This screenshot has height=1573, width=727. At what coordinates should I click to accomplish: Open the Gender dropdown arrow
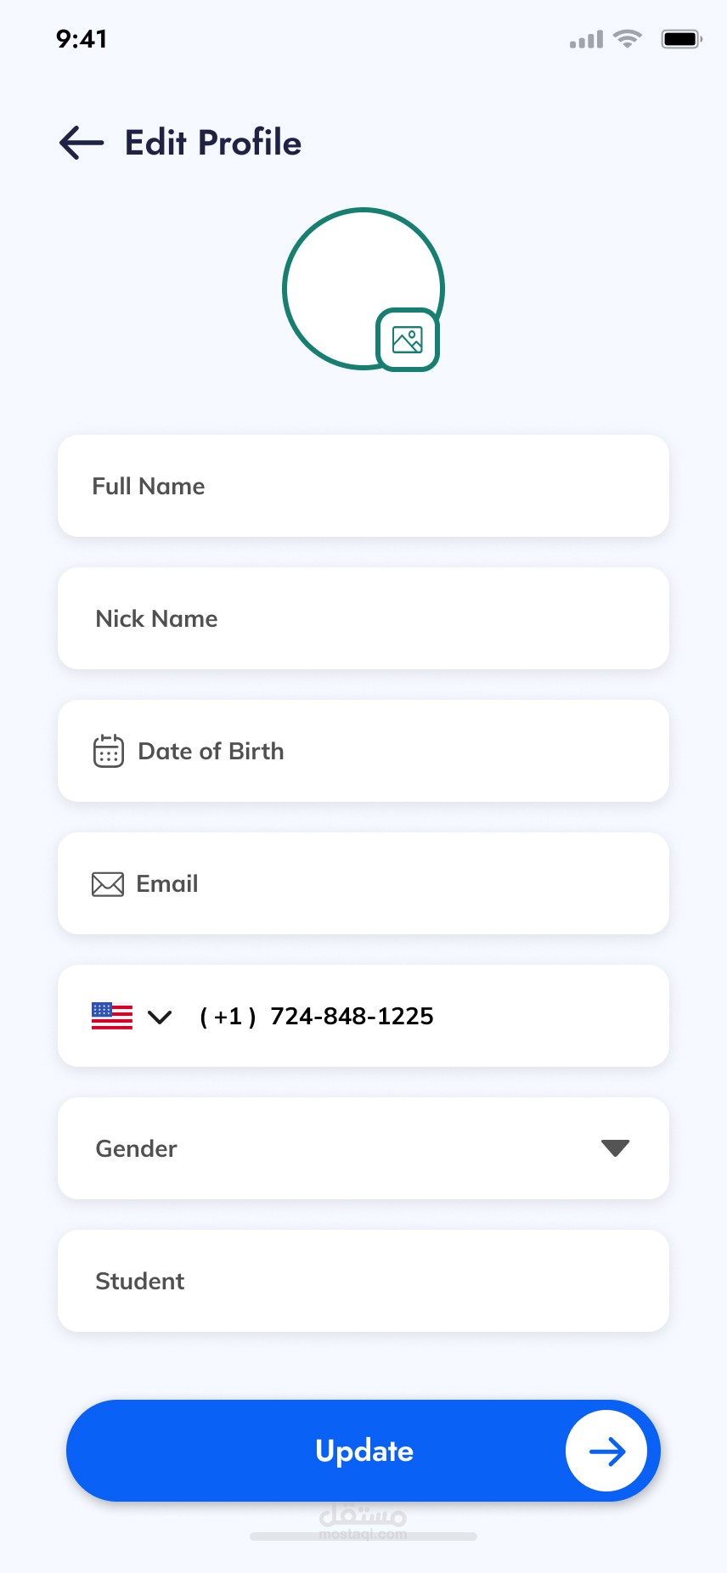615,1148
